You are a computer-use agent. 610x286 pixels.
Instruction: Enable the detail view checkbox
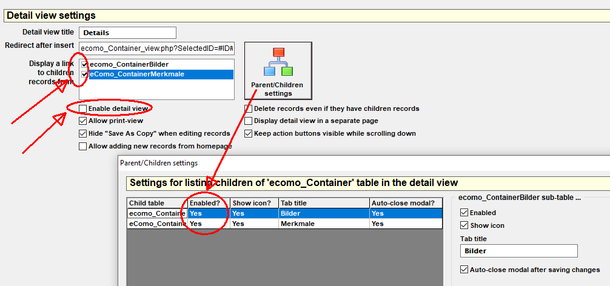82,108
